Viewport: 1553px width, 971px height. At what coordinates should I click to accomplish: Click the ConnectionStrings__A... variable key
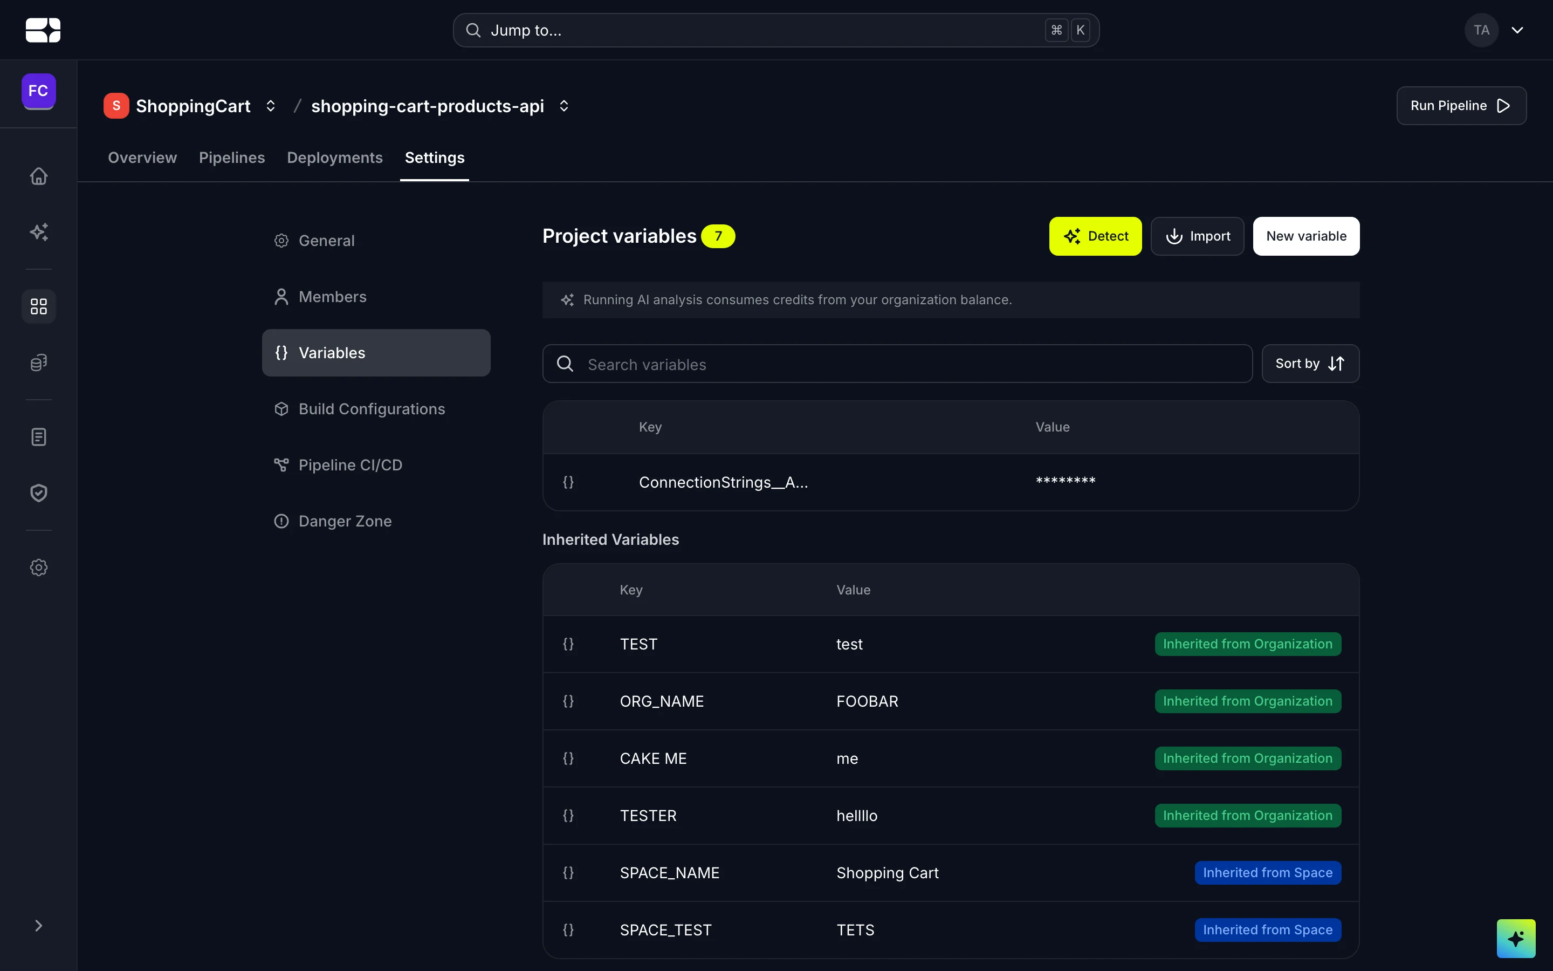pyautogui.click(x=723, y=482)
